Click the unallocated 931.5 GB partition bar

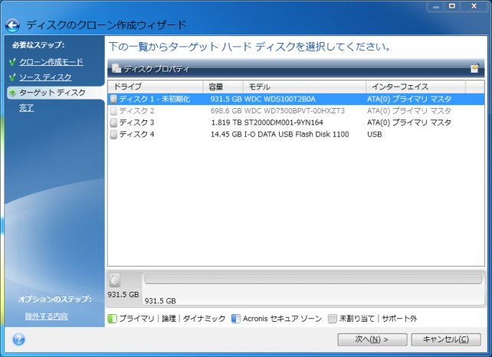pyautogui.click(x=313, y=279)
